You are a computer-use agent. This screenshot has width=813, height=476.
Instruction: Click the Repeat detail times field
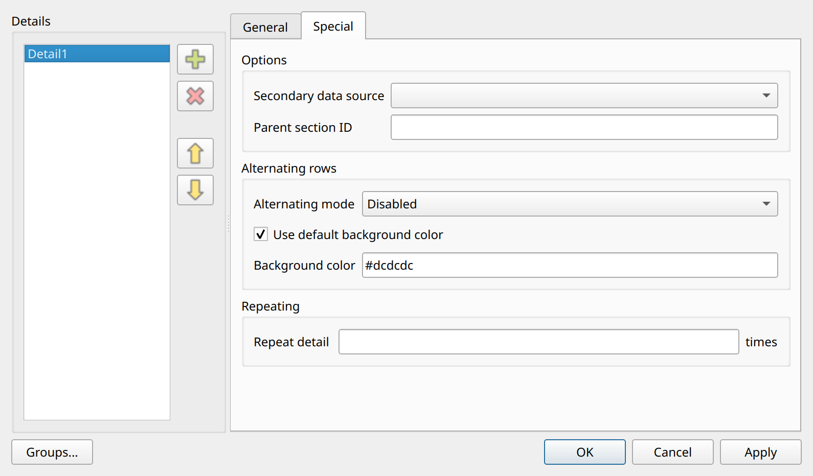point(539,342)
